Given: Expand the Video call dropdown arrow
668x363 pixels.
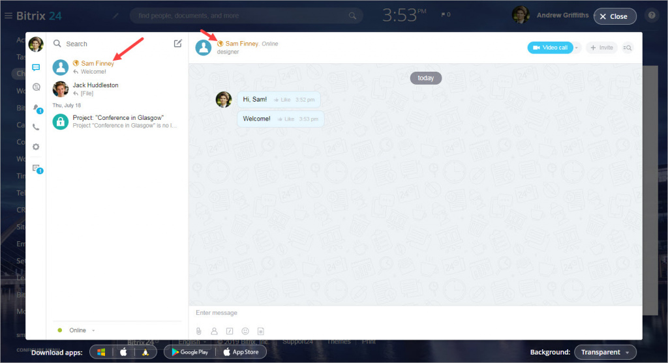Looking at the screenshot, I should (x=577, y=48).
